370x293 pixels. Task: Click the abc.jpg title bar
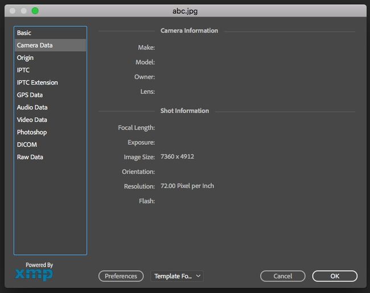[185, 11]
